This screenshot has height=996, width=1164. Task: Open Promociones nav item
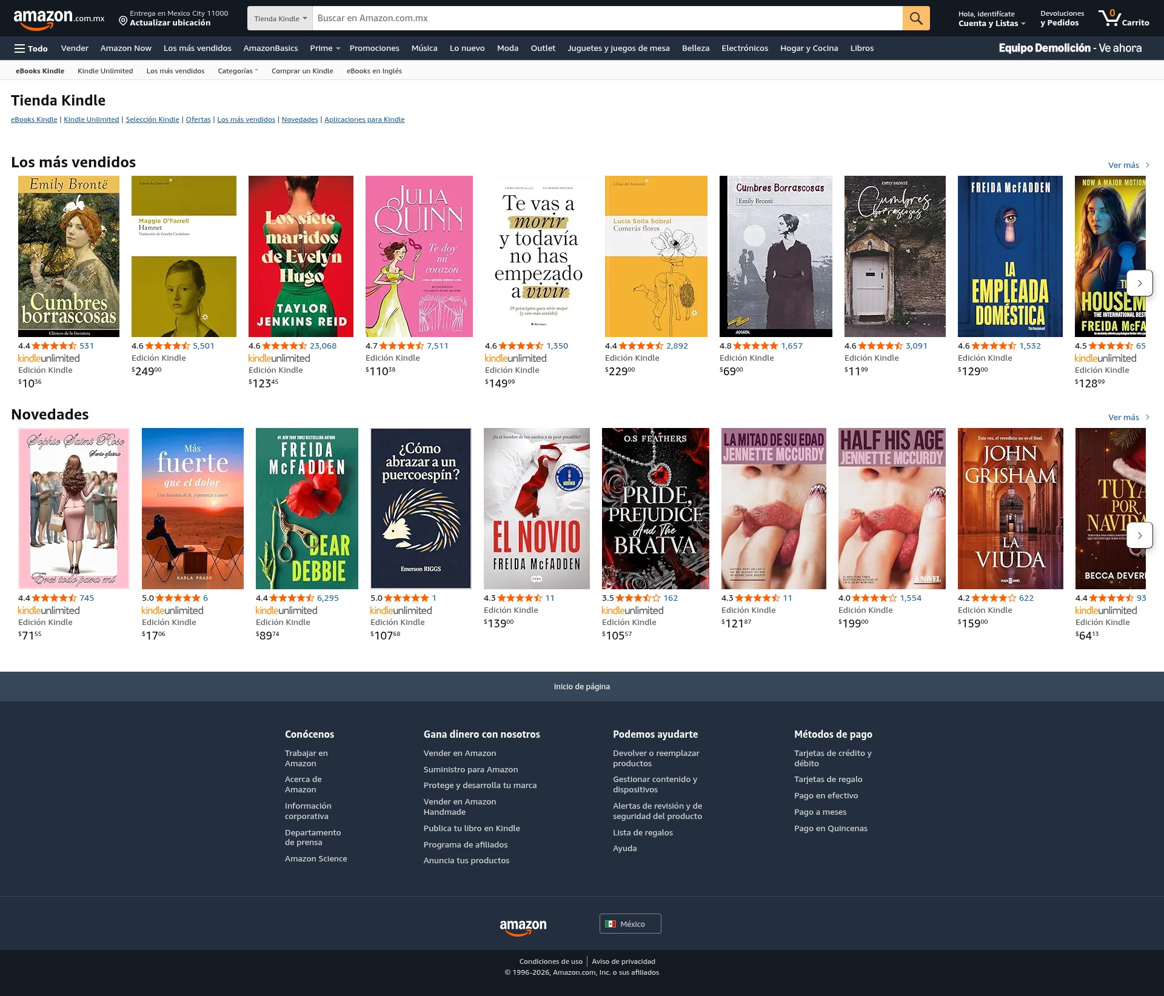coord(374,48)
